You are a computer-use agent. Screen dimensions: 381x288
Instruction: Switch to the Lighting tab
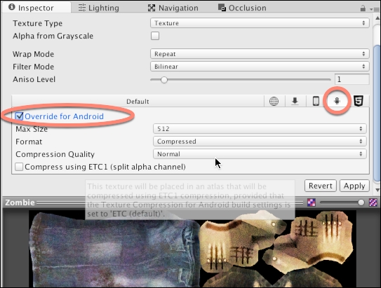[99, 8]
